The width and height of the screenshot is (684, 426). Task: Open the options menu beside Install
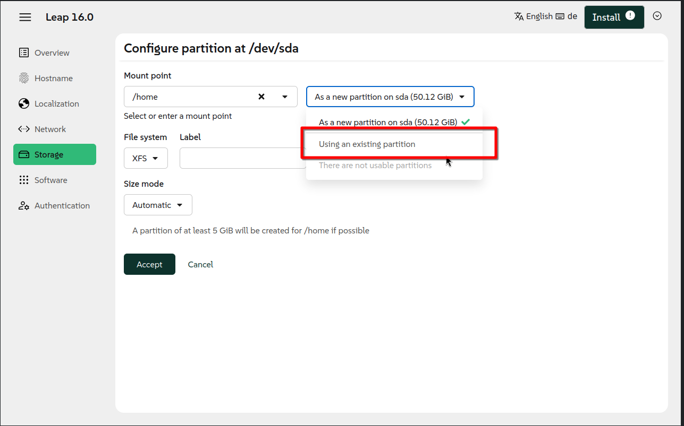[x=657, y=16]
